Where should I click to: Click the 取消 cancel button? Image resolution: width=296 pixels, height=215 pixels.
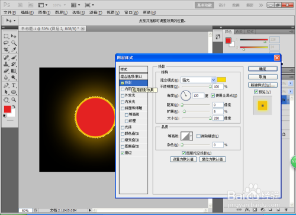pyautogui.click(x=263, y=77)
